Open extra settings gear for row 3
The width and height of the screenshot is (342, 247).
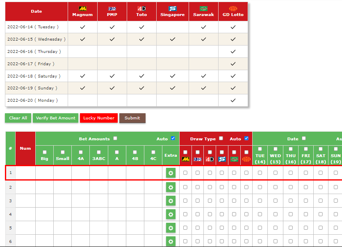171,201
